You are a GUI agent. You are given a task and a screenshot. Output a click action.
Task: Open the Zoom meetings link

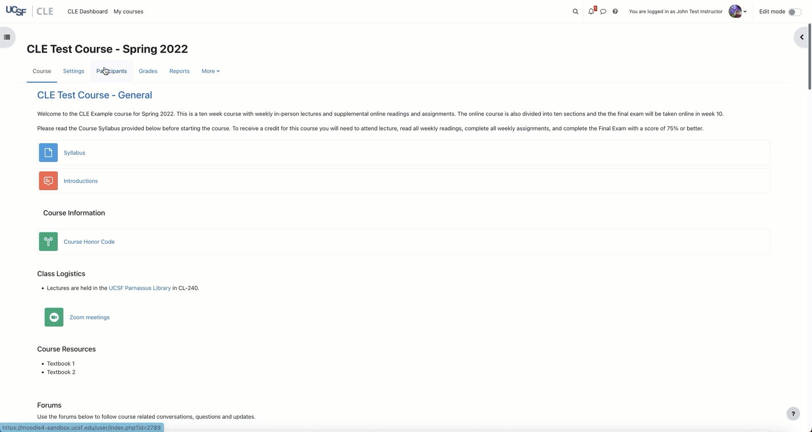(x=89, y=317)
